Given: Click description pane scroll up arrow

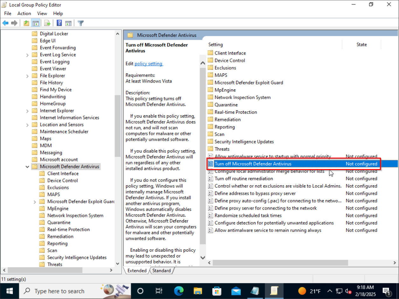Looking at the screenshot, I should (203, 63).
